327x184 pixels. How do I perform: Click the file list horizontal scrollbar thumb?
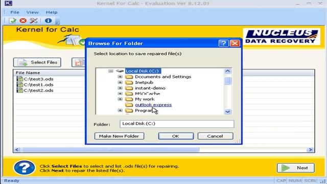[x=110, y=150]
